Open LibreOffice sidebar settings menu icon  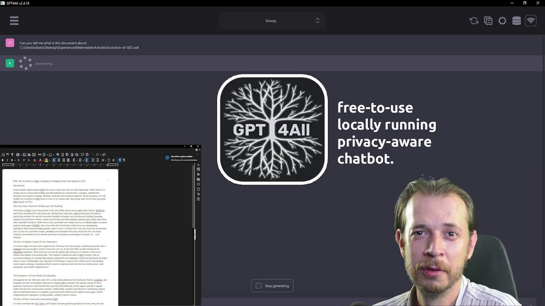pos(198,165)
